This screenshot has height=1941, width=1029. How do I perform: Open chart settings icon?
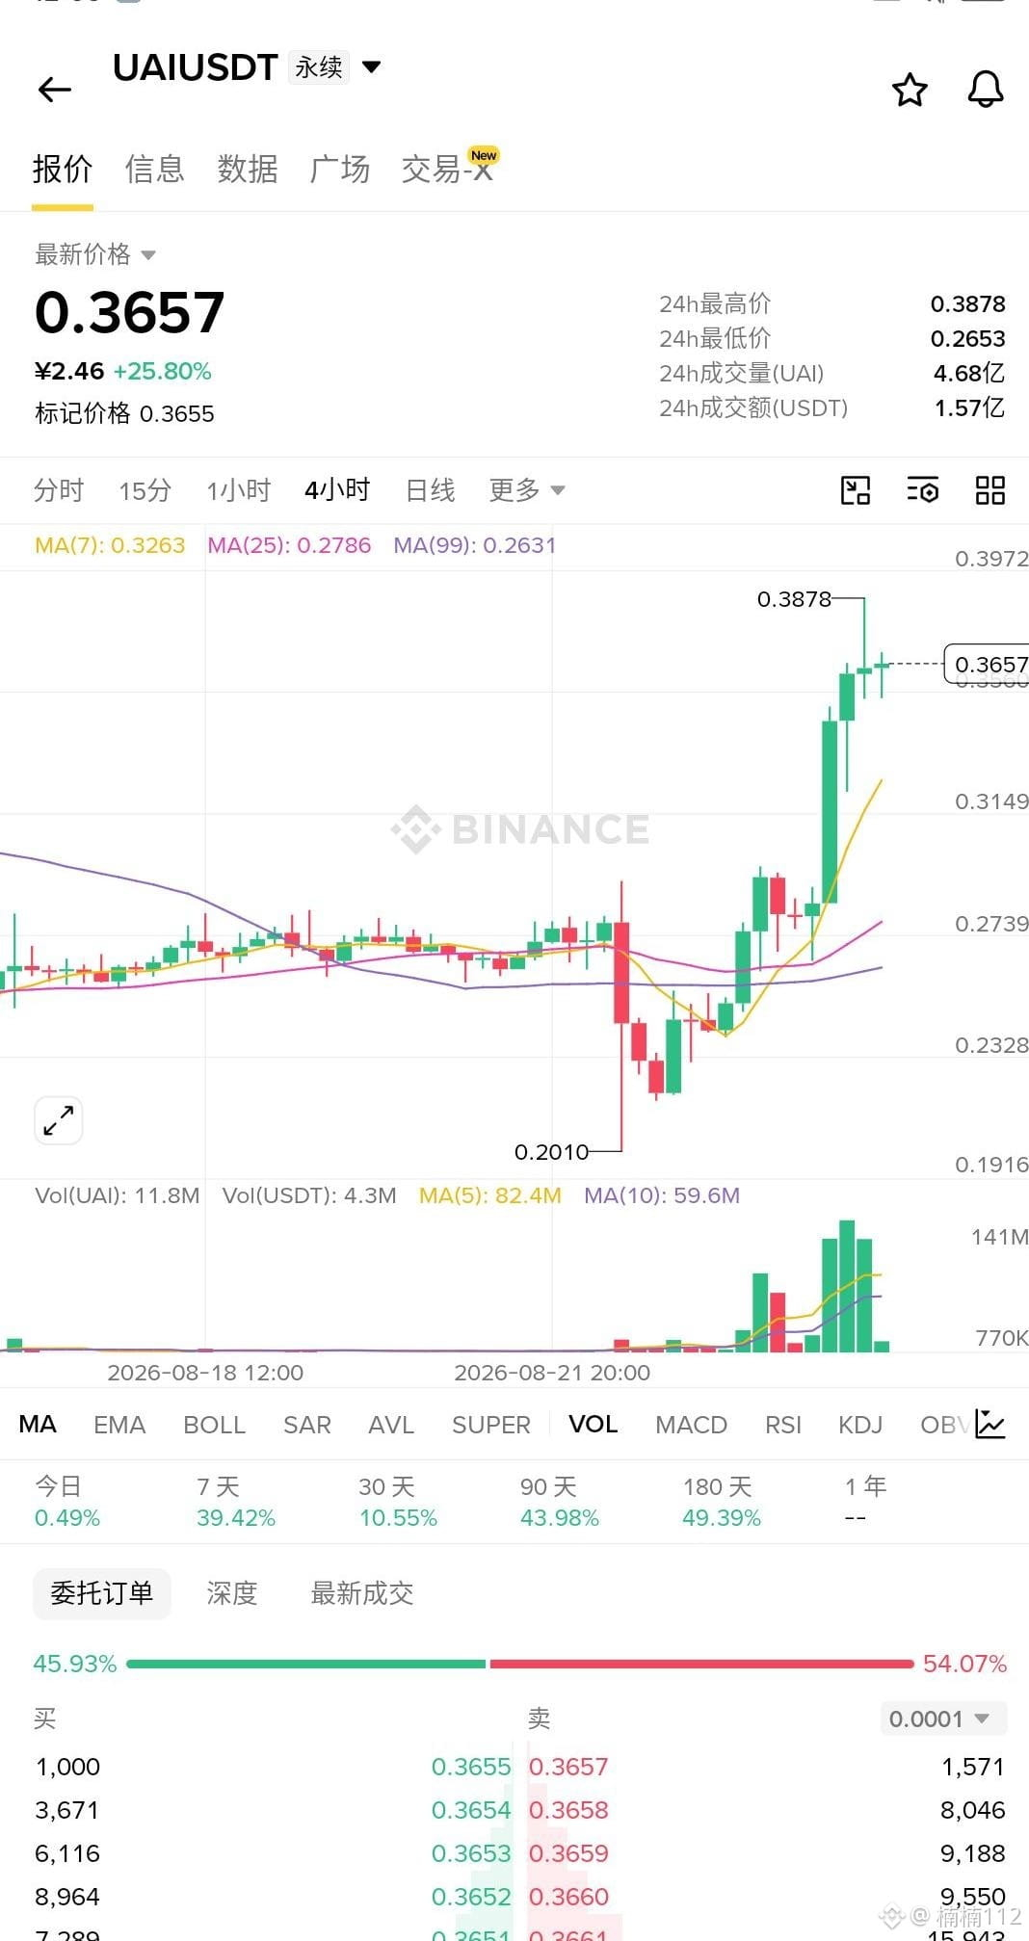pos(923,490)
